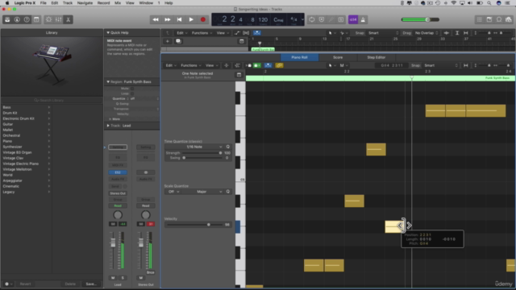Screen dimensions: 516x290
Task: Switch to the Step Editor tab
Action: coord(377,57)
